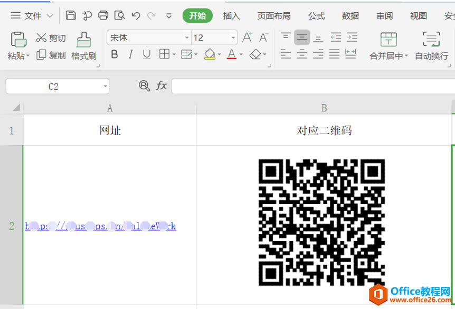455x309 pixels.
Task: Open the 公式 tab
Action: [316, 16]
